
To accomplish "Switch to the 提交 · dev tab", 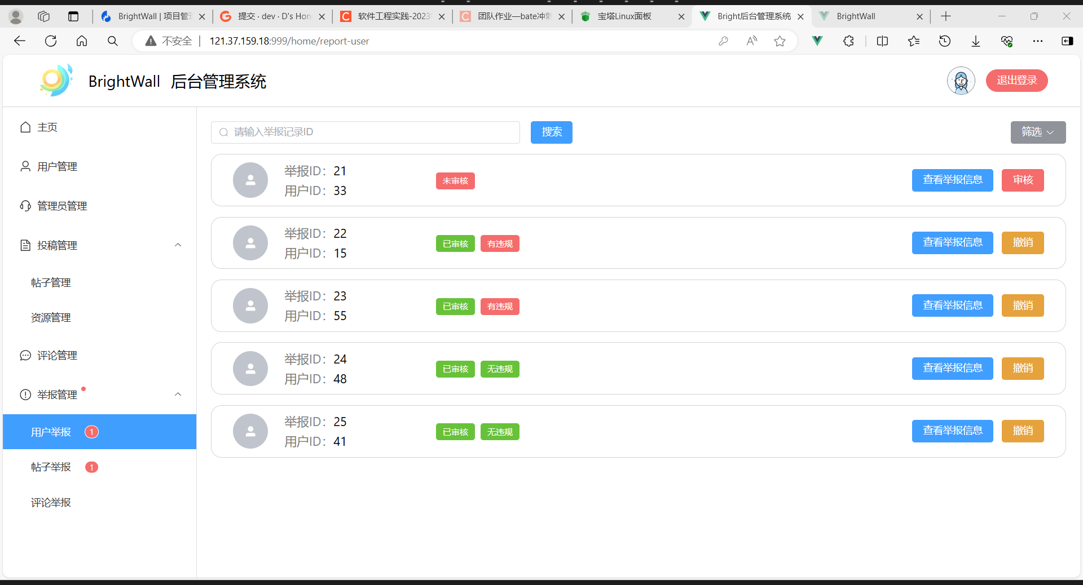I will (x=272, y=16).
